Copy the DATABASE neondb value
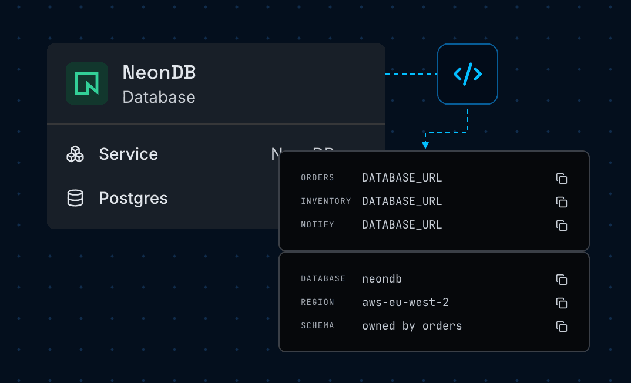Viewport: 631px width, 383px height. [x=562, y=279]
